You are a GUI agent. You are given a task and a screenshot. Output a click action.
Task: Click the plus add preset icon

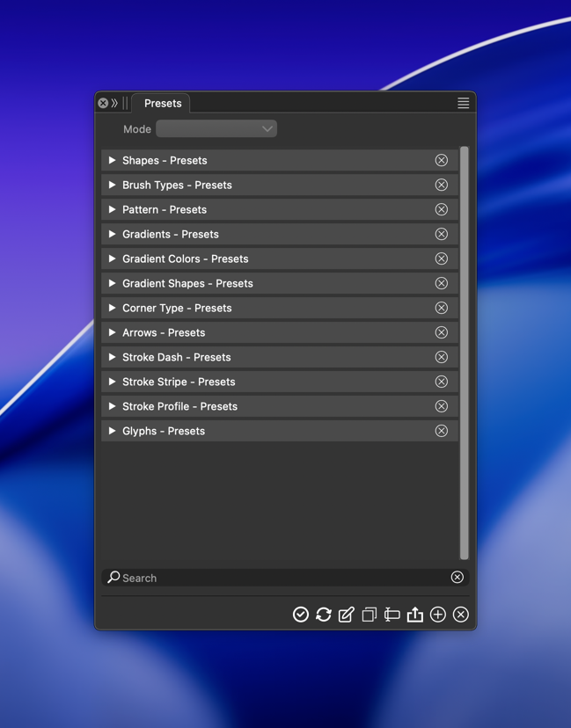coord(438,615)
